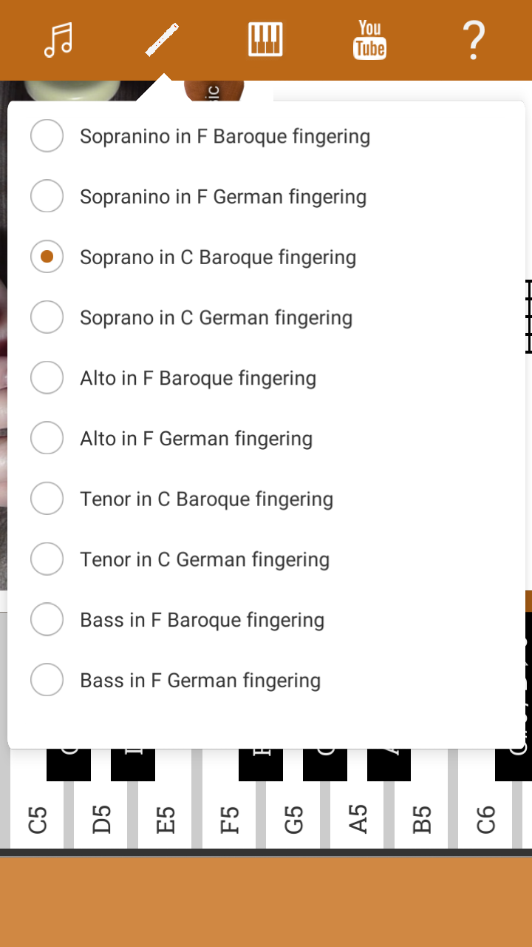Confirm the selected Soprano in C Baroque option
The height and width of the screenshot is (947, 532).
pyautogui.click(x=47, y=257)
